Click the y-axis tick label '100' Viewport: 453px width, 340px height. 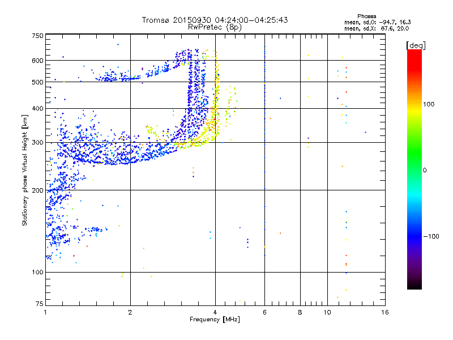(x=37, y=272)
